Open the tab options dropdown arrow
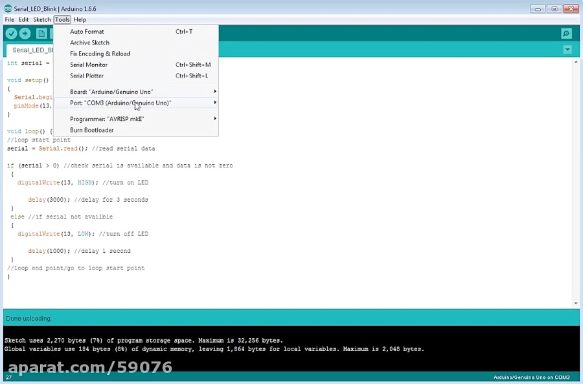The image size is (583, 384). pyautogui.click(x=567, y=50)
